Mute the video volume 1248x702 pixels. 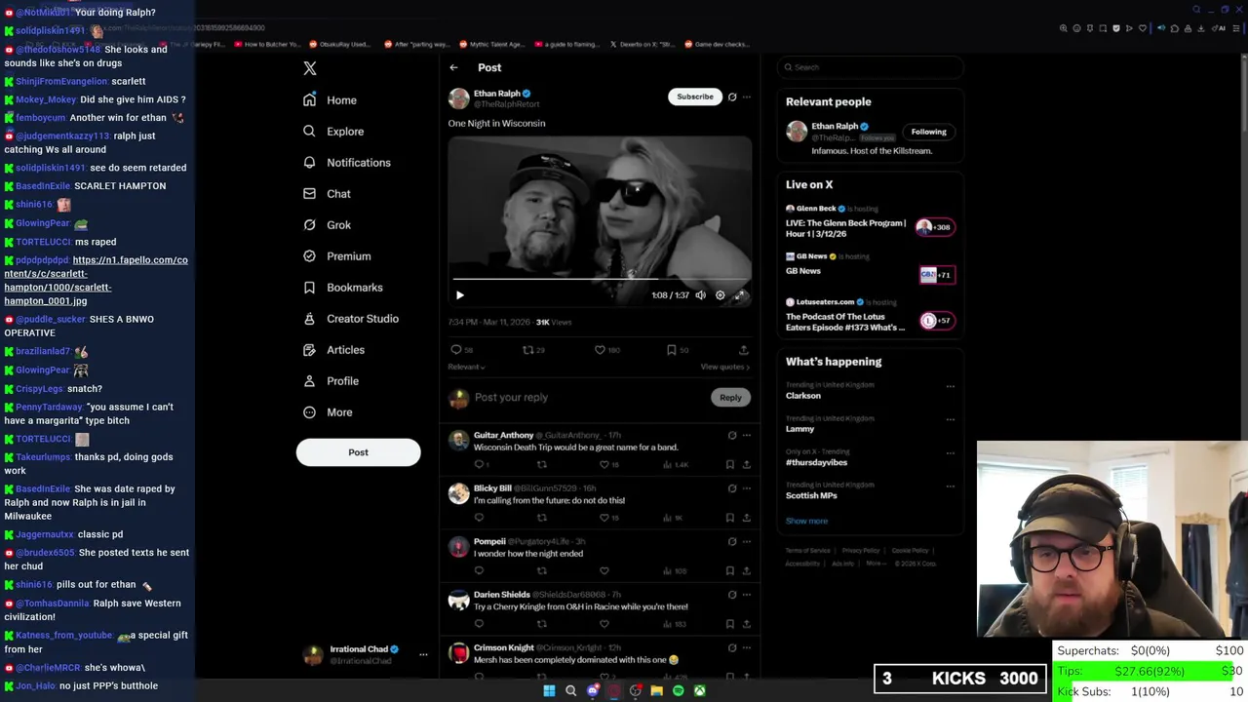pyautogui.click(x=700, y=295)
